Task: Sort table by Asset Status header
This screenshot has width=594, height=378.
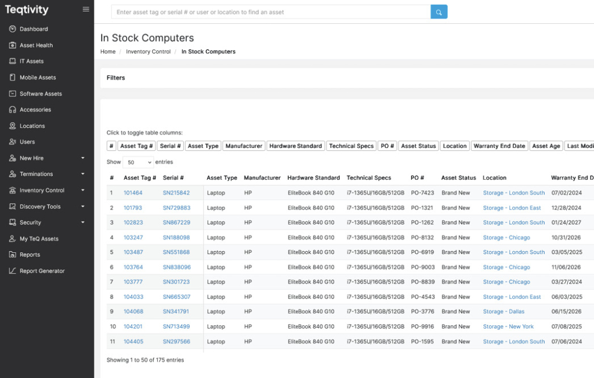Action: (x=458, y=178)
